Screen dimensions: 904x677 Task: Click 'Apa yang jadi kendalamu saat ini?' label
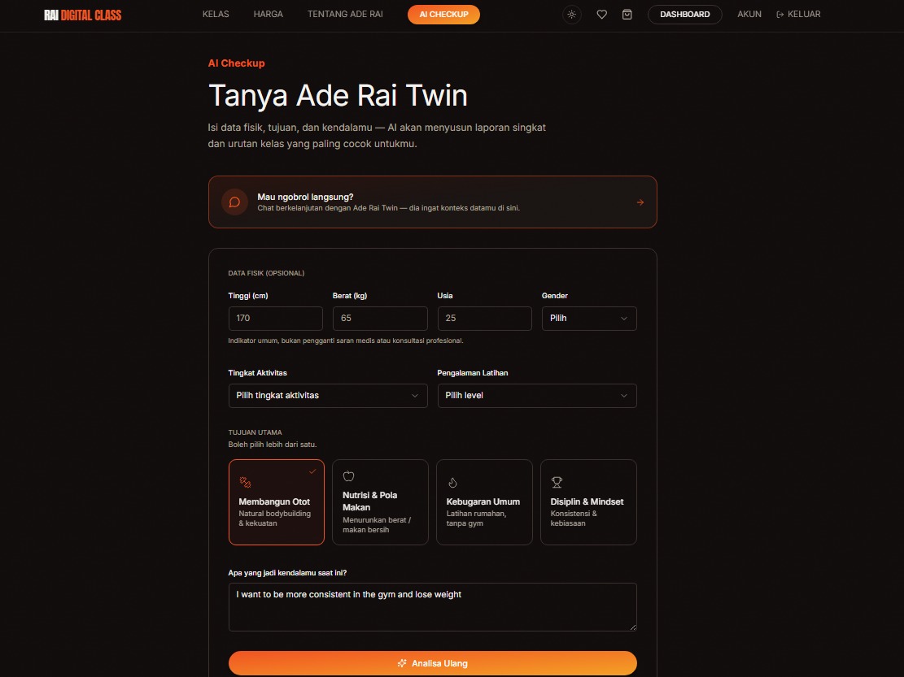click(287, 573)
